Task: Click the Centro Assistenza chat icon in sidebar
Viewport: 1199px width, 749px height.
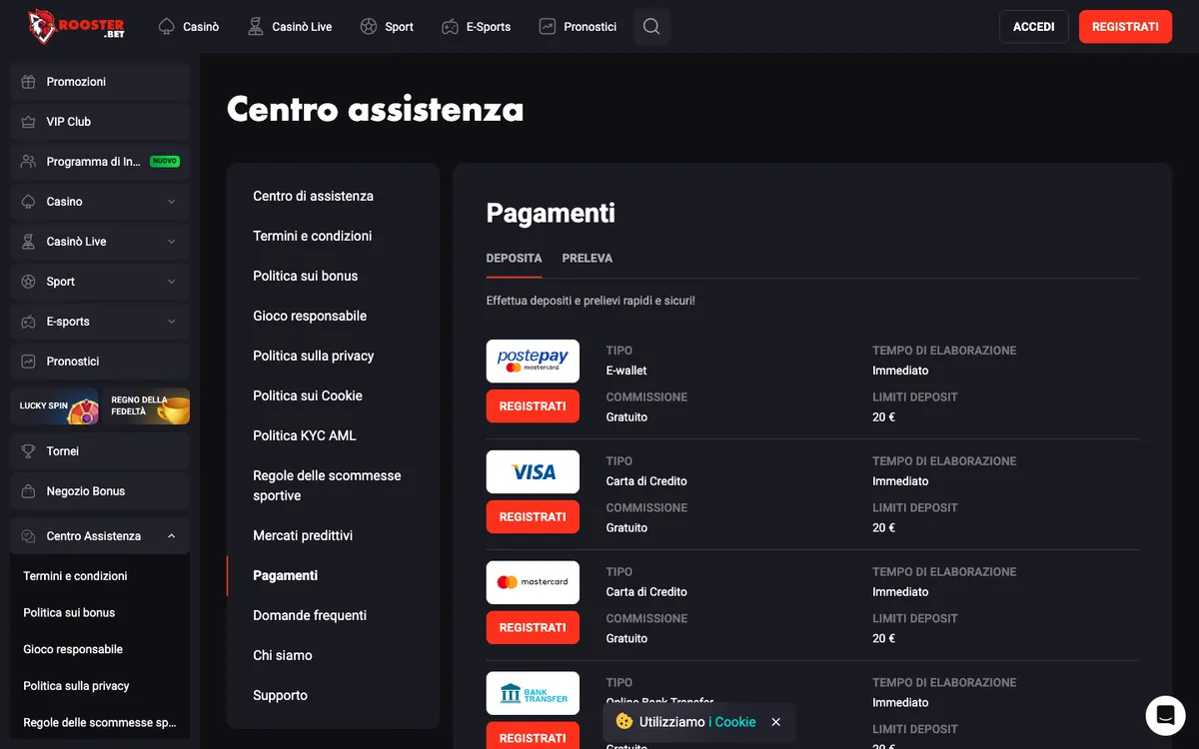Action: point(28,536)
